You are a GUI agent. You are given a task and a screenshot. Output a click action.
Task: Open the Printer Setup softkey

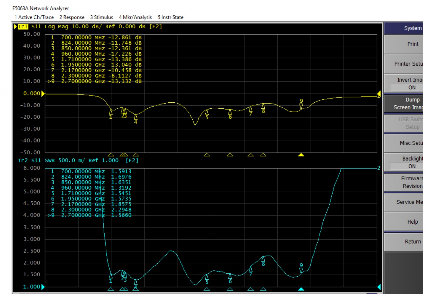coord(408,64)
